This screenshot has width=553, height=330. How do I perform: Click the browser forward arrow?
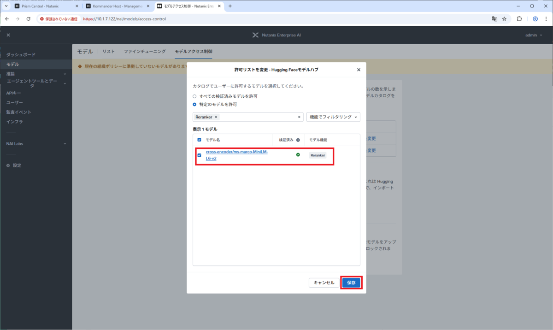pos(18,19)
